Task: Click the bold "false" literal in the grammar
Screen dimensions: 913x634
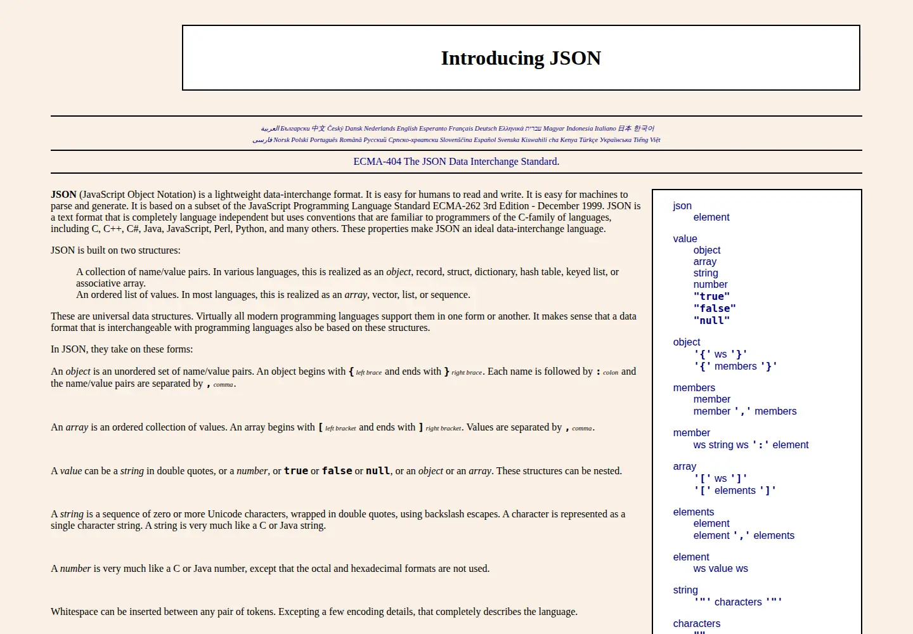Action: [x=715, y=309]
